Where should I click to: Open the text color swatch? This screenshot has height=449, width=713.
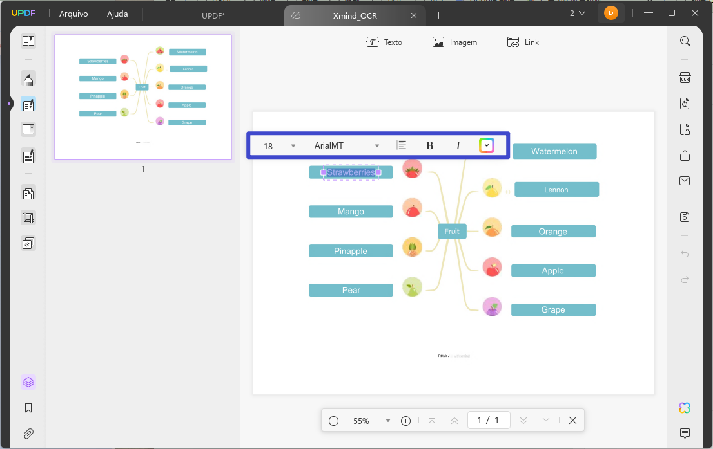click(487, 145)
